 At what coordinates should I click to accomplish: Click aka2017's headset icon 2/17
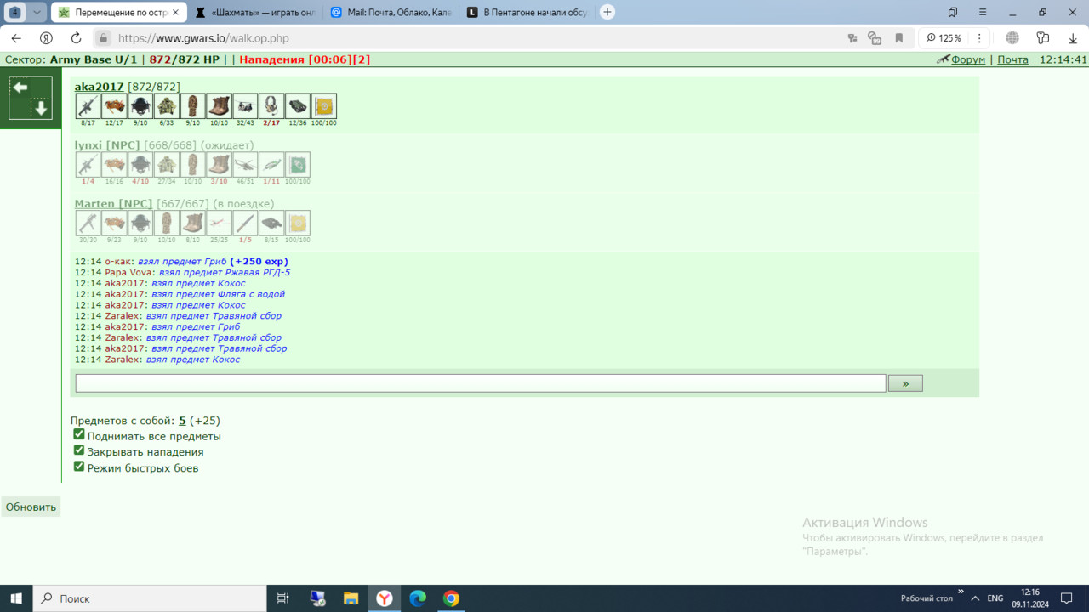point(271,106)
